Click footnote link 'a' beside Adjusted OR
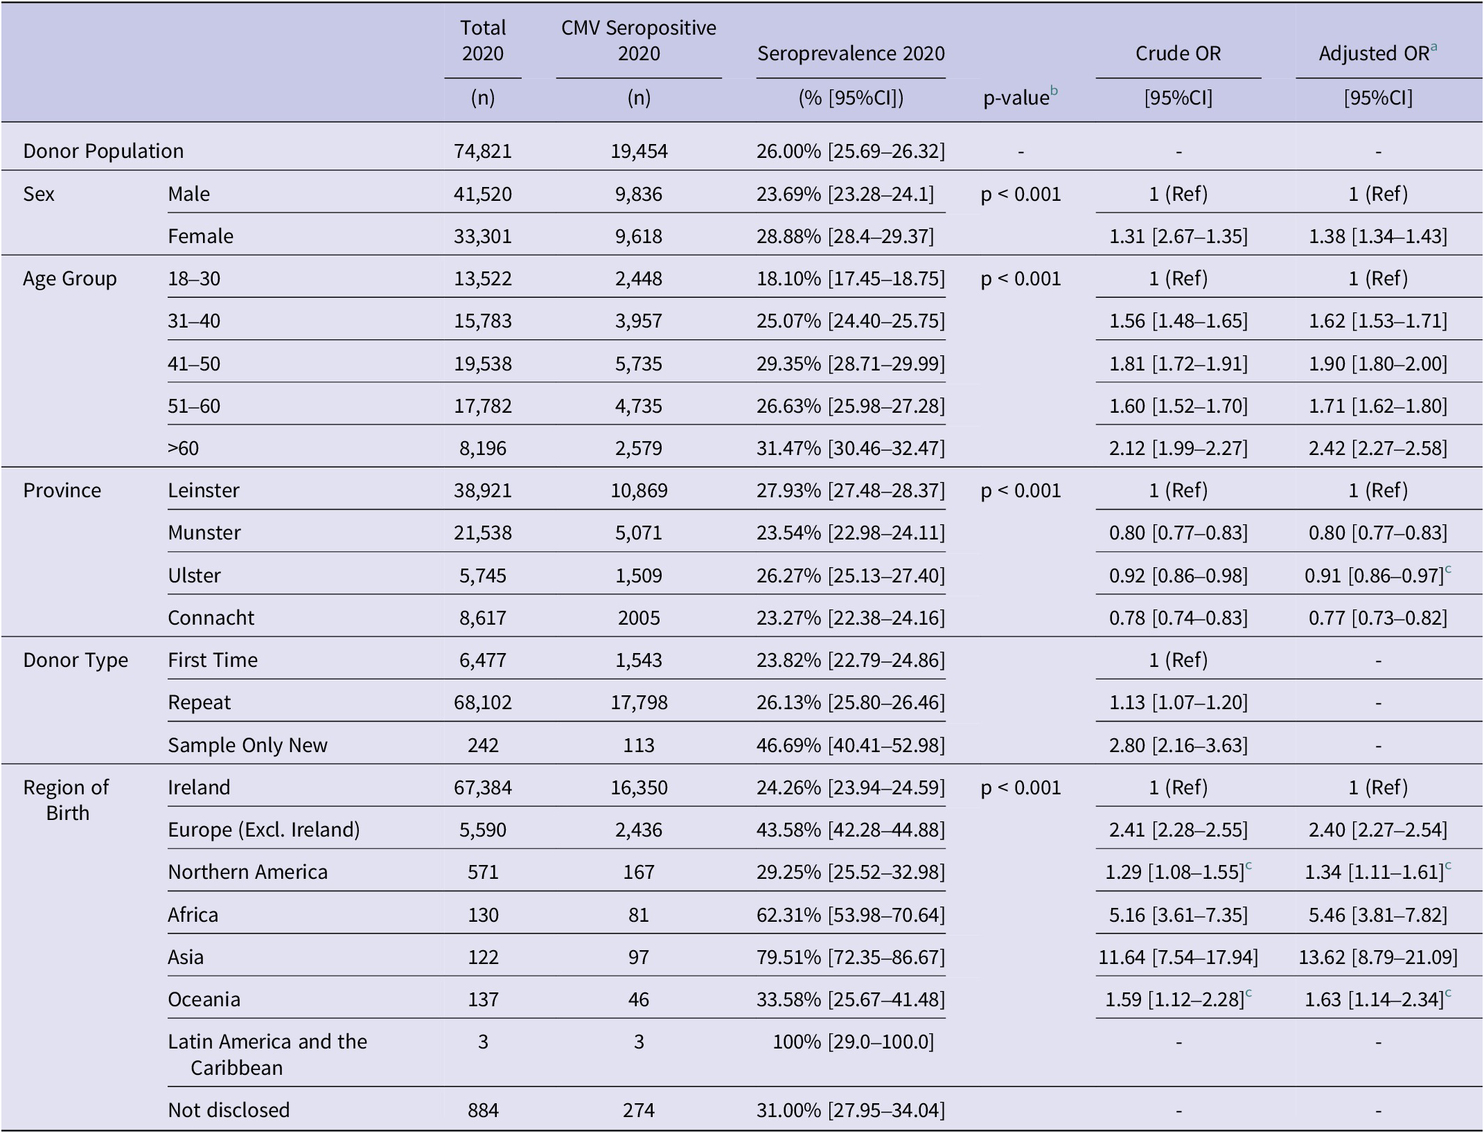 [1433, 47]
